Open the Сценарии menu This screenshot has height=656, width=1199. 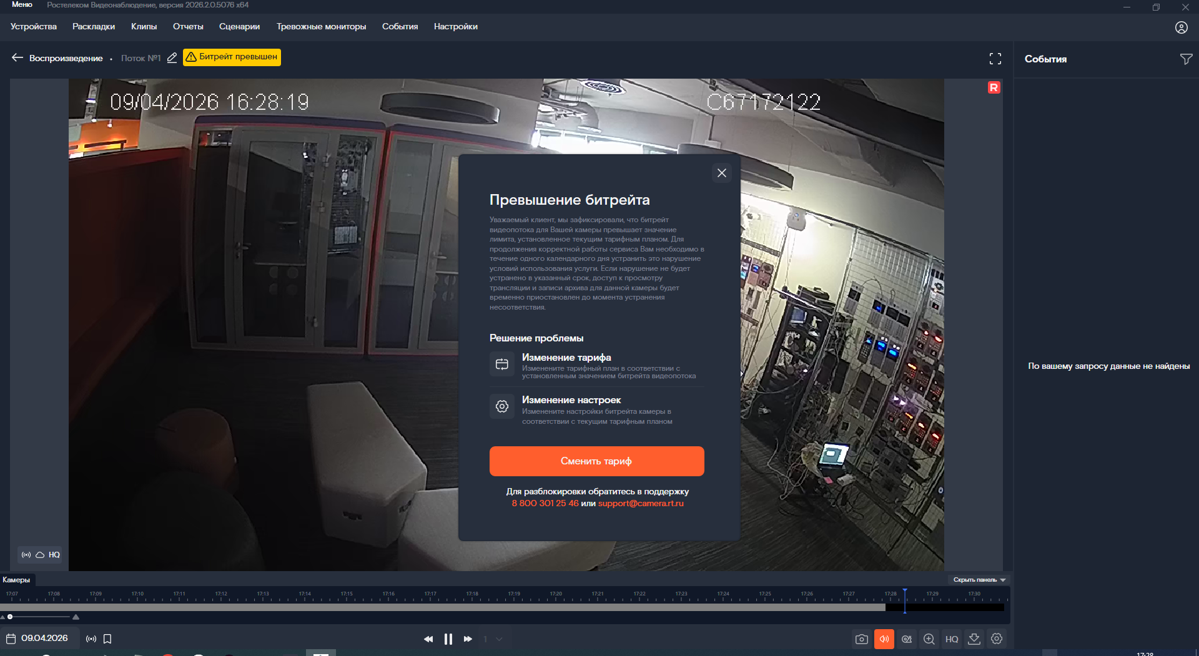pyautogui.click(x=239, y=27)
